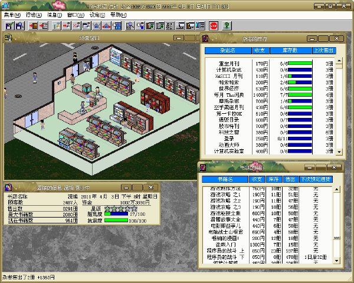Click the blue shelf layout toolbar icon

coord(117,26)
